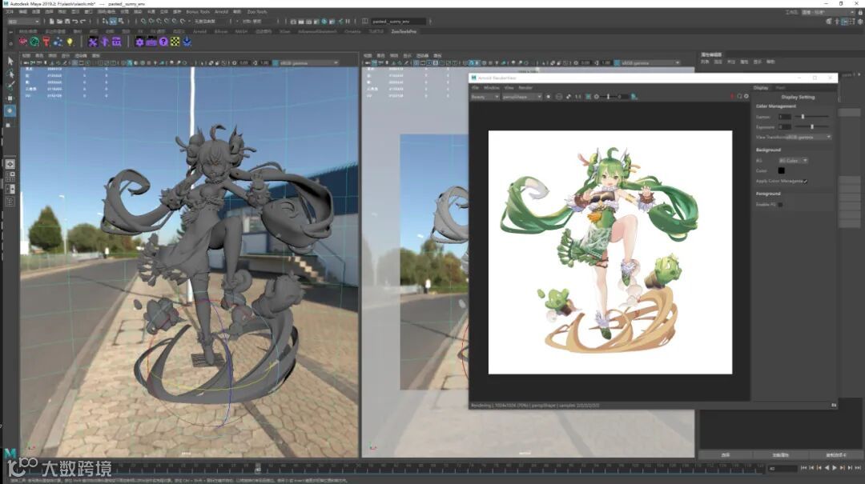
Task: Open the View menu in Arnold RenderView
Action: [509, 88]
